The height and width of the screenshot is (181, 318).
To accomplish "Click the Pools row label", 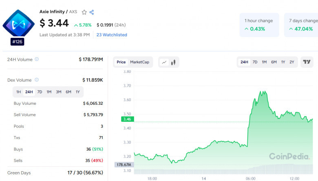I will (19, 126).
